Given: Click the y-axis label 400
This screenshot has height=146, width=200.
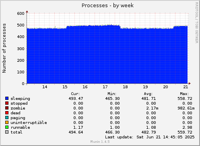Looking at the screenshot, I should [21, 37].
